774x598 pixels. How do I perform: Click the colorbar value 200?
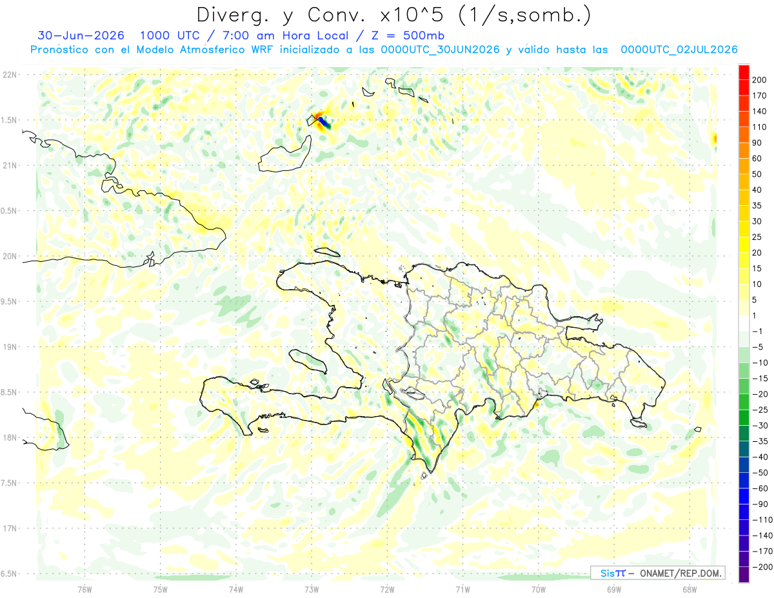(760, 80)
